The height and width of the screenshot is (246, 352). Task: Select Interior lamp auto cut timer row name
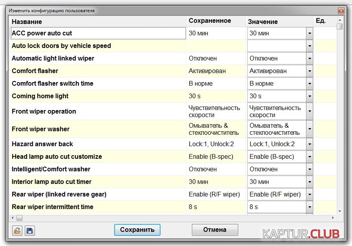click(52, 182)
